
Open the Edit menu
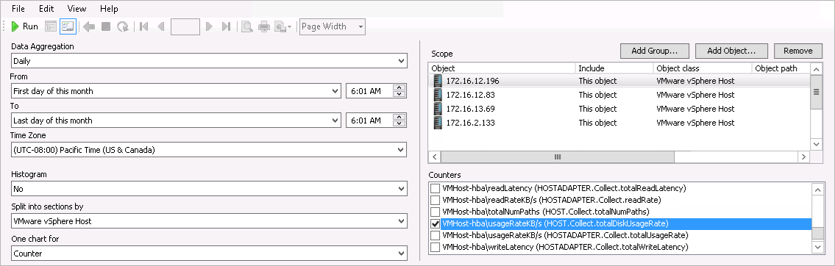click(x=46, y=9)
